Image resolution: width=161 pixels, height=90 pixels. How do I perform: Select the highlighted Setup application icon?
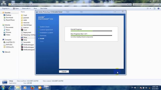pos(22,37)
